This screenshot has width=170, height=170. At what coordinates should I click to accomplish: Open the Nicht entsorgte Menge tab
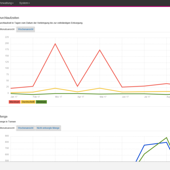tap(48, 128)
